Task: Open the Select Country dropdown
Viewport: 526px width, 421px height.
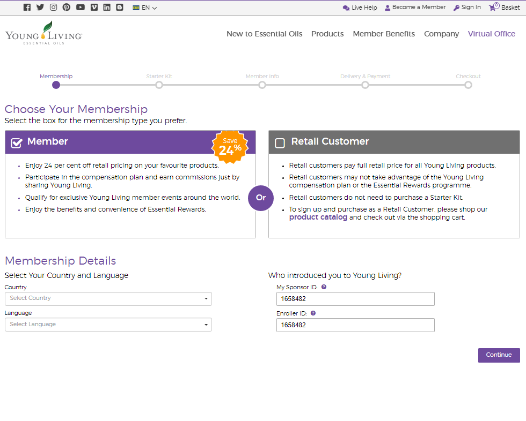Action: coord(108,299)
